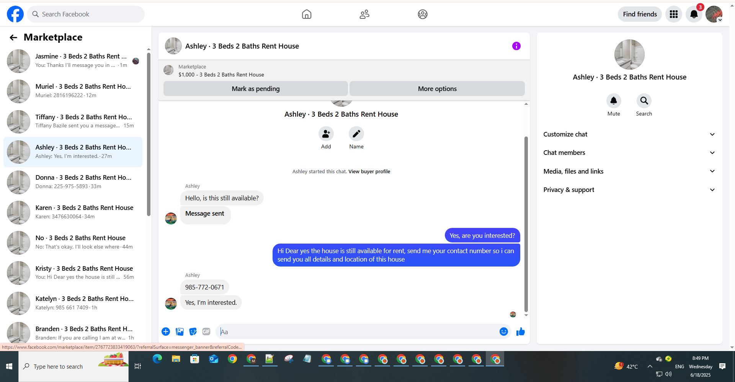The image size is (735, 382).
Task: Open Karen's conversation in the list
Action: (73, 212)
